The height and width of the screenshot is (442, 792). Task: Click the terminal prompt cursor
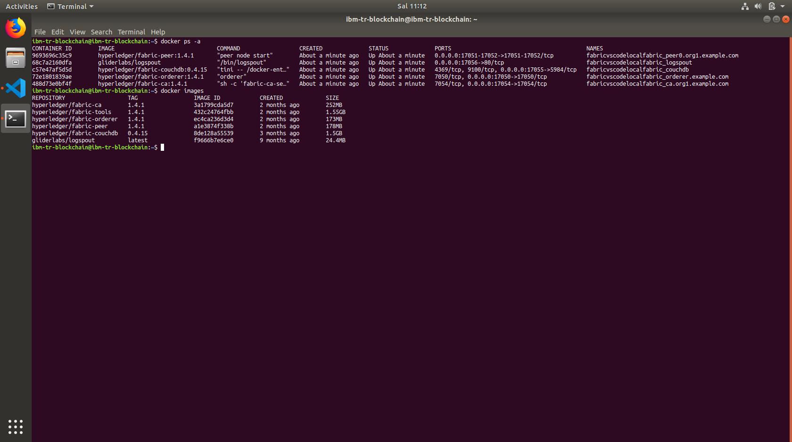click(162, 147)
